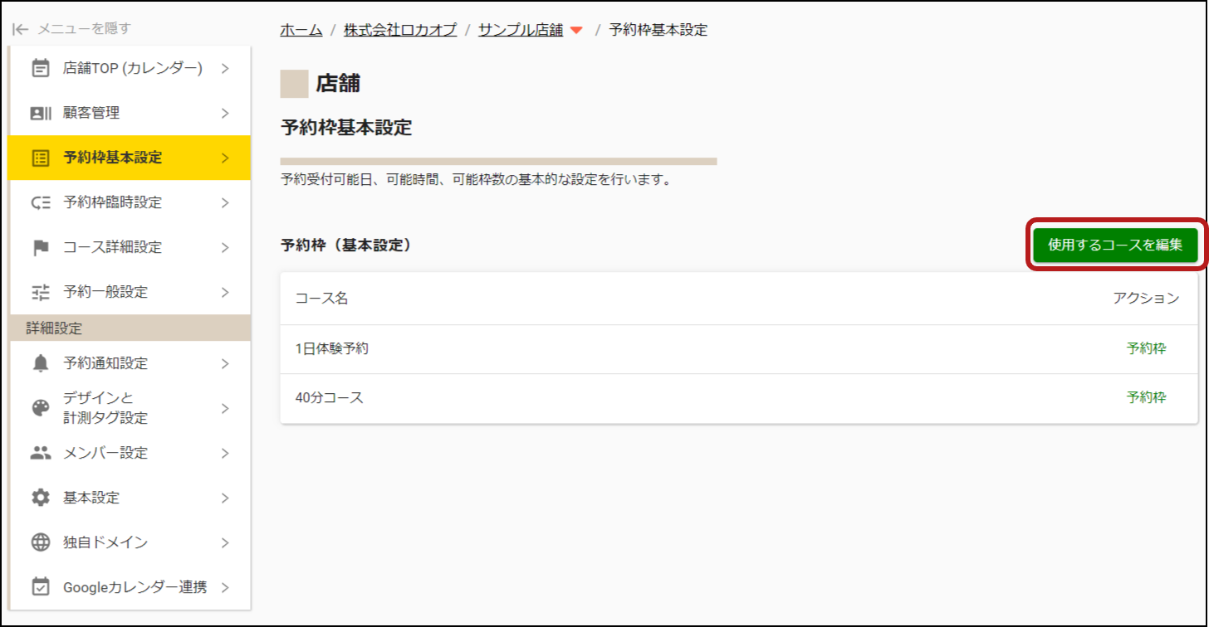Click the icon beside 予約枠臨時設定
Screen dimensions: 1209x627
click(x=40, y=202)
